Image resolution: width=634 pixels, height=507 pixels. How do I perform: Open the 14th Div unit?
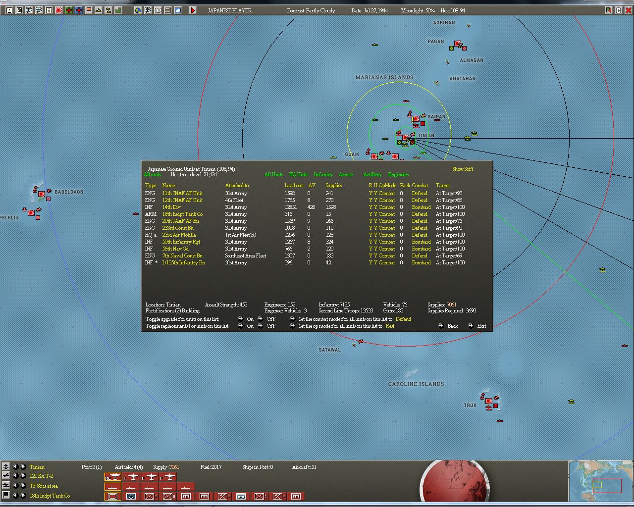[171, 207]
